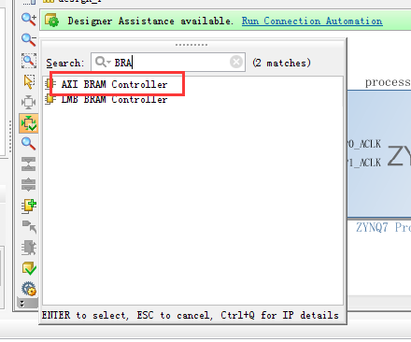411x342 pixels.
Task: Click the gear icon at toolbar bottom
Action: [29, 289]
